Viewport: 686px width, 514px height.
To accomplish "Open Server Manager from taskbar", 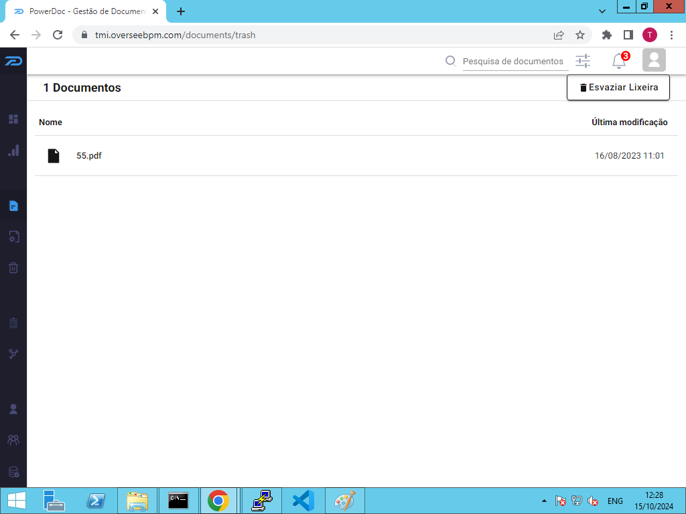I will 54,501.
